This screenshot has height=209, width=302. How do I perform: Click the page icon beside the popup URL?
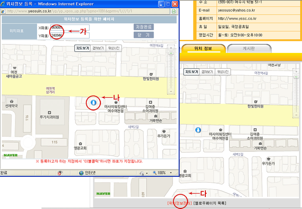pos(3,11)
